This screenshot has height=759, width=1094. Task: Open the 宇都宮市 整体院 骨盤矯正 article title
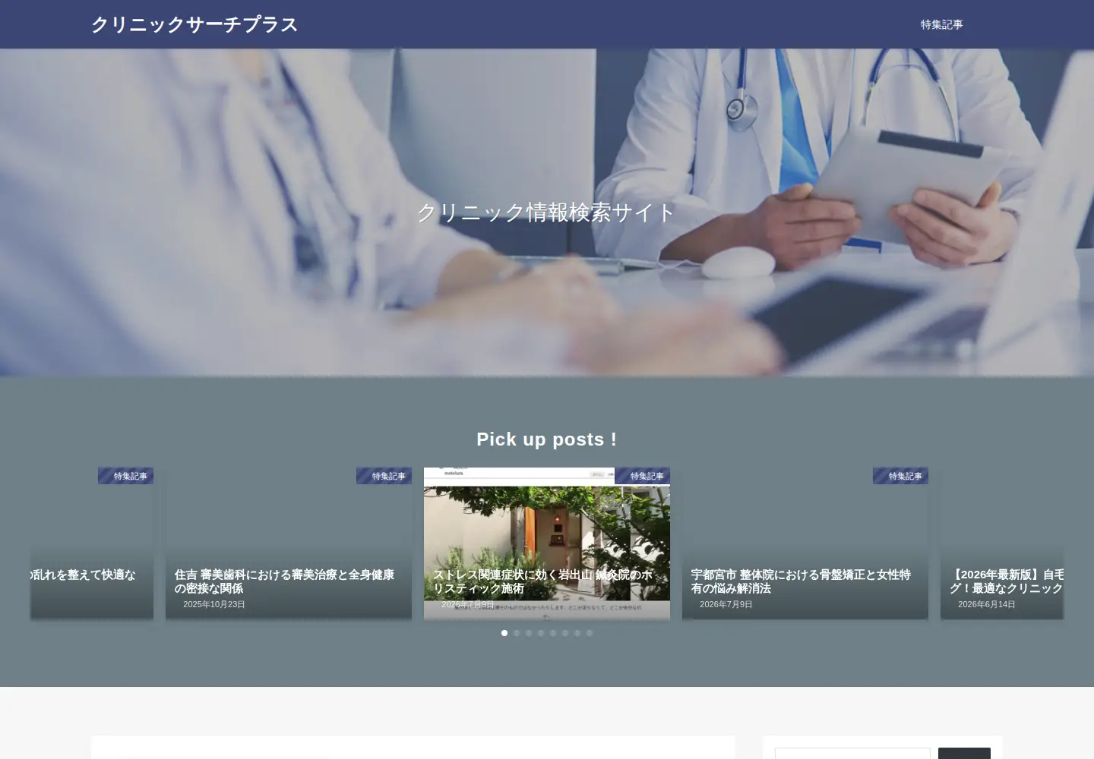point(802,581)
